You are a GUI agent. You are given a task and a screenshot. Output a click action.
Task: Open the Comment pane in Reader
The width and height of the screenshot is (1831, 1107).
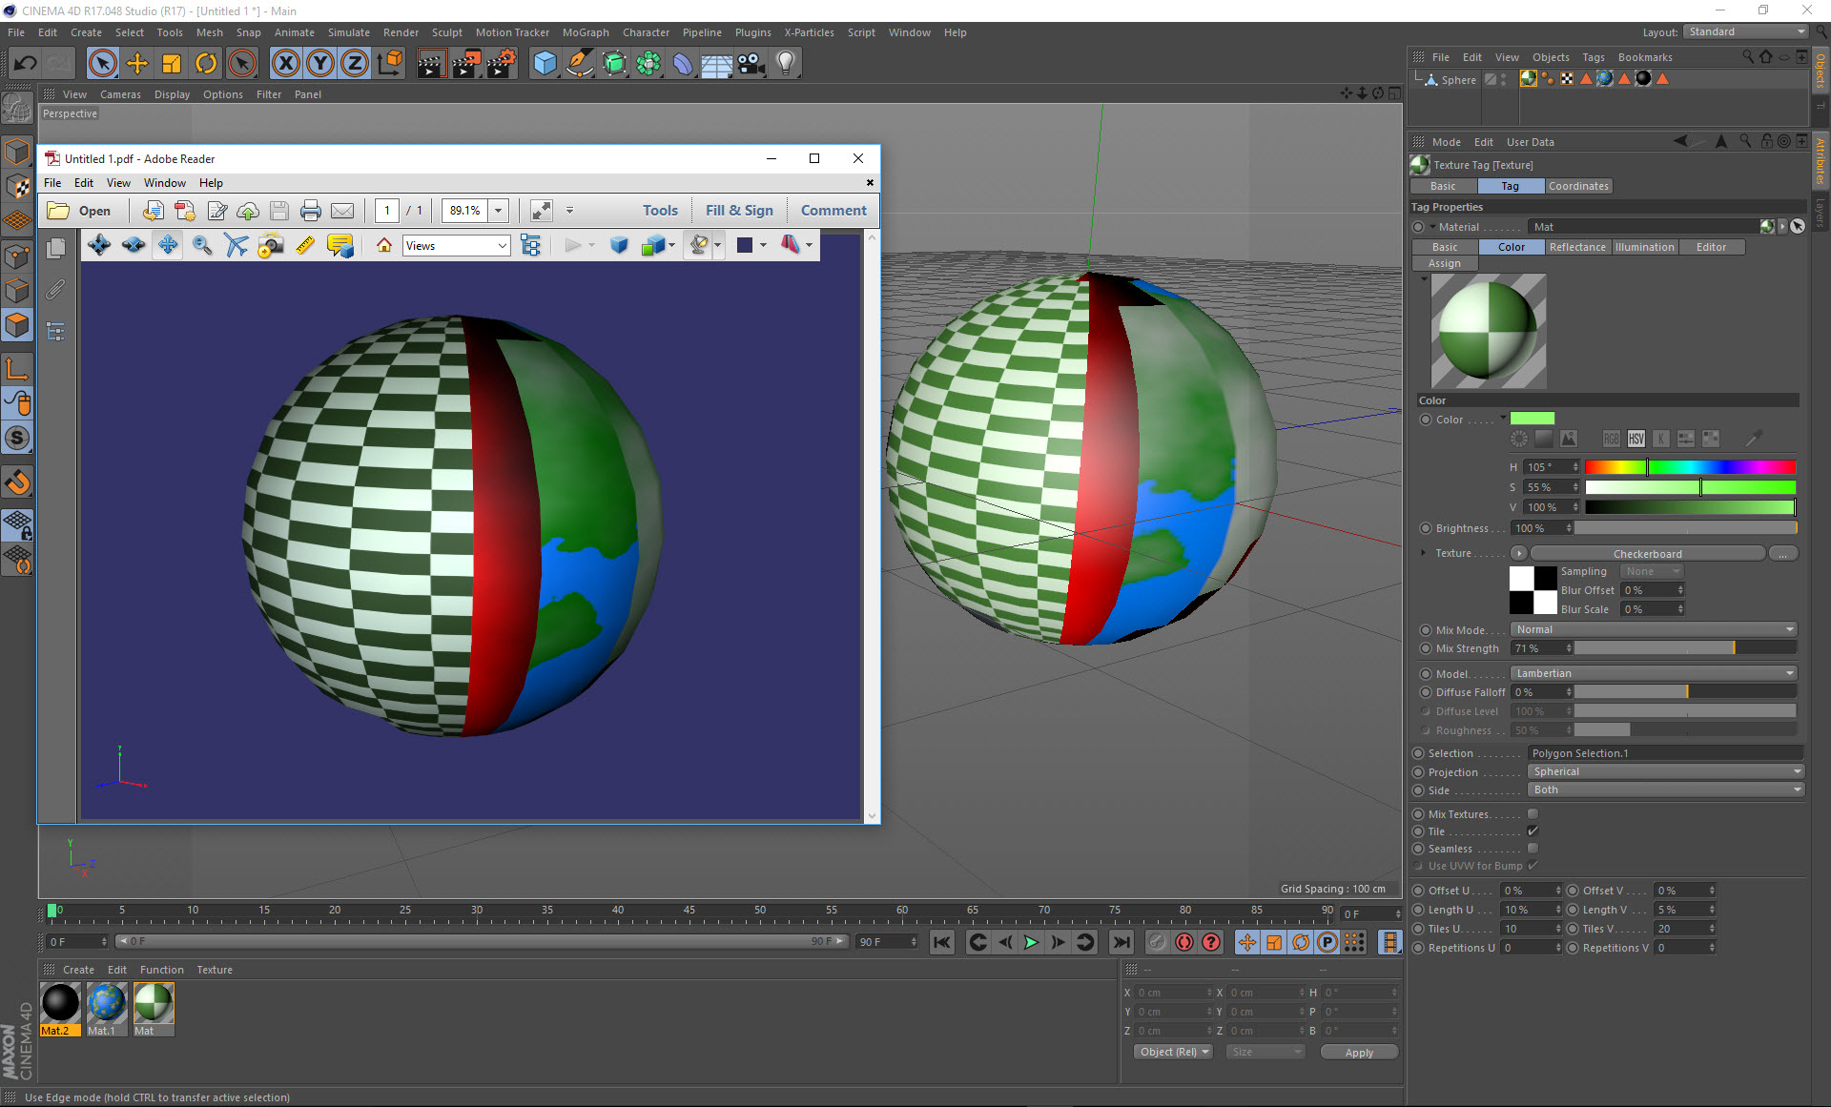tap(833, 211)
